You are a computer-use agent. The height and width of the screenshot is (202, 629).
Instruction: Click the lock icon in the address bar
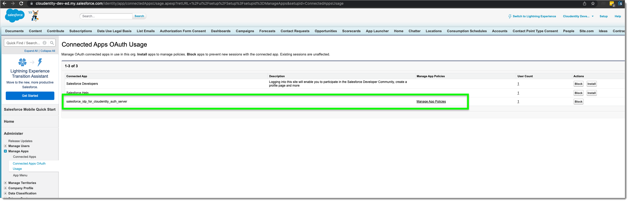(x=32, y=3)
